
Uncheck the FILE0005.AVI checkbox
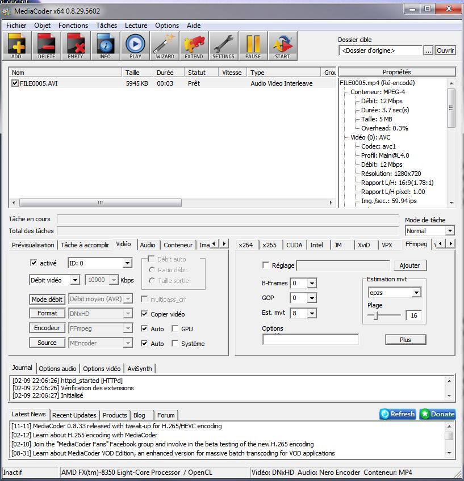coord(15,83)
